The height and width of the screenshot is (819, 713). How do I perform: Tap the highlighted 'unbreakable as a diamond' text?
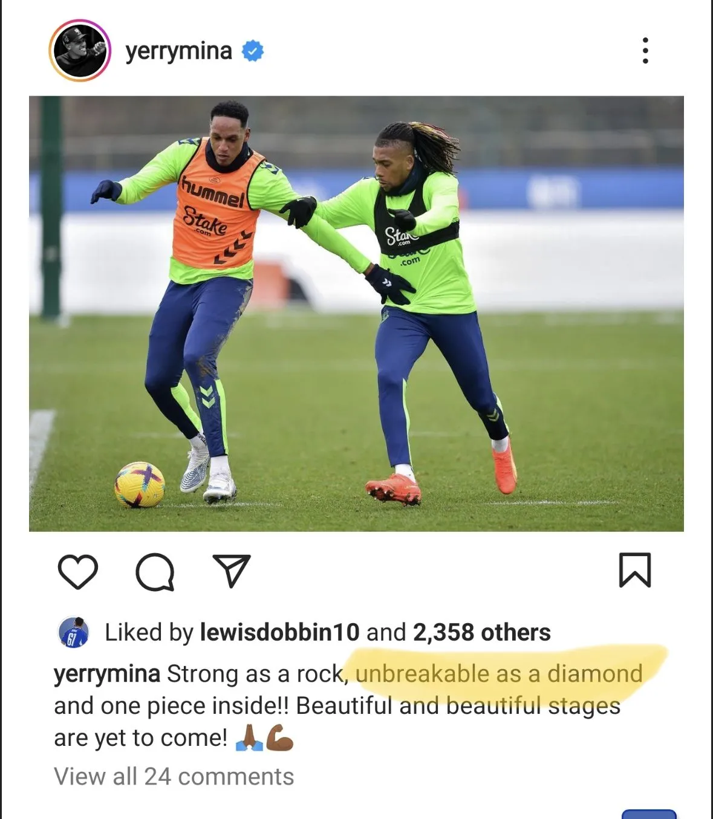(499, 673)
